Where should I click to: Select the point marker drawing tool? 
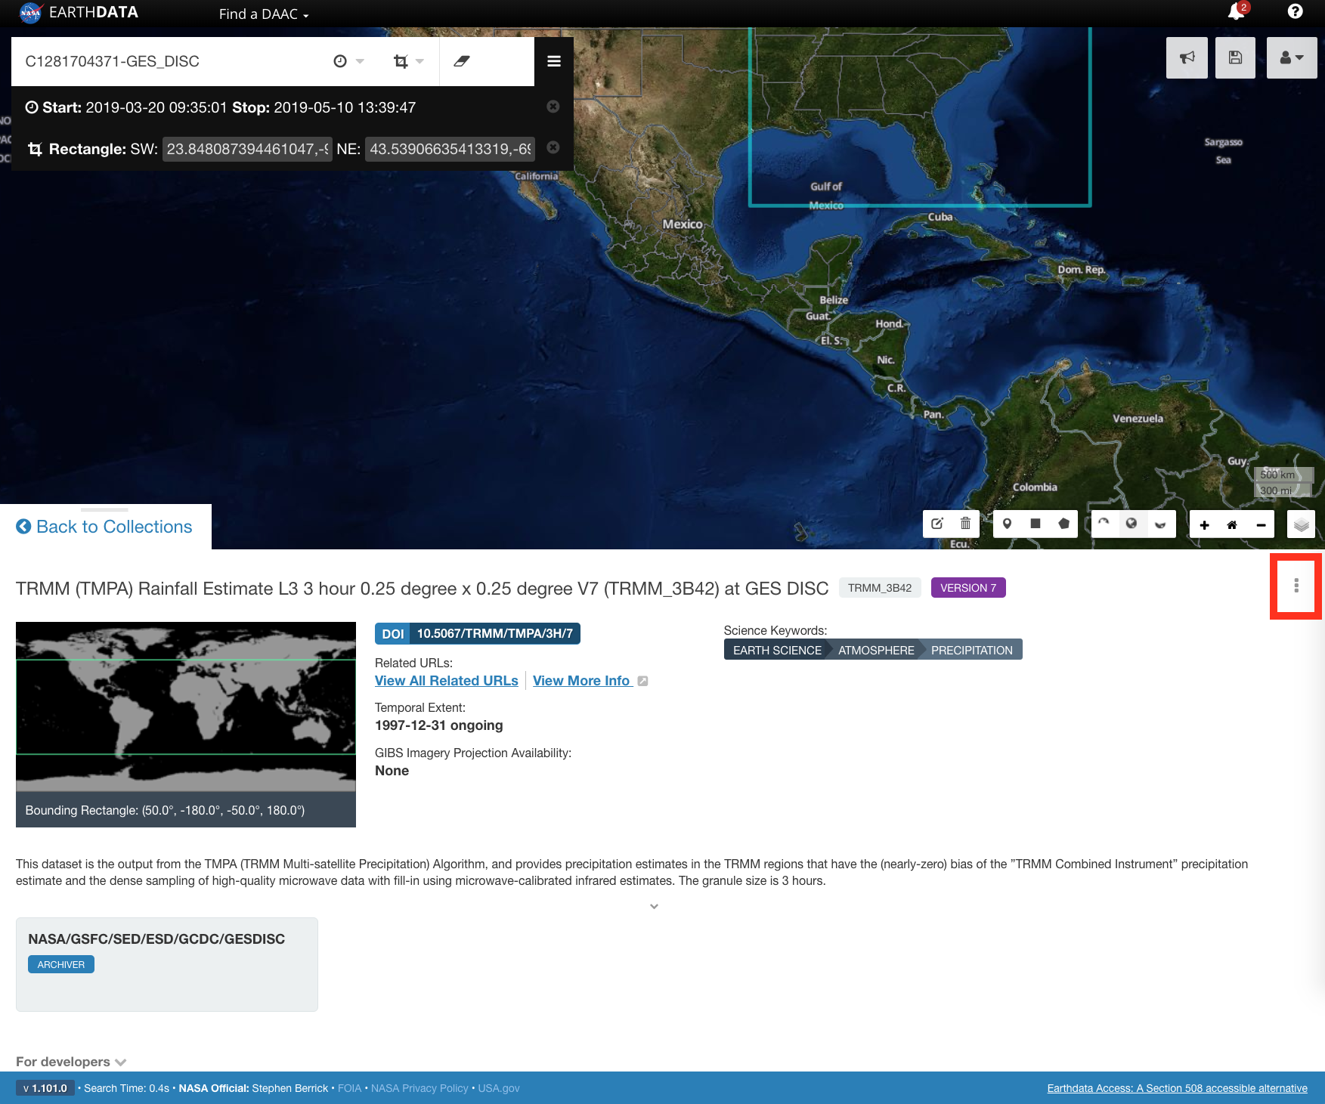(1007, 524)
